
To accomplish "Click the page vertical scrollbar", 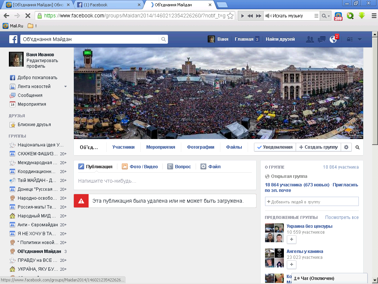I will pos(375,92).
